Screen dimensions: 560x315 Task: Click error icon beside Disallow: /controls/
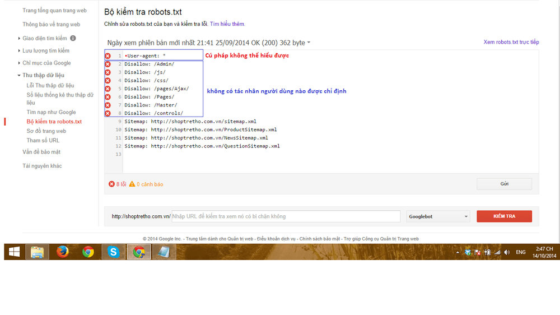108,113
